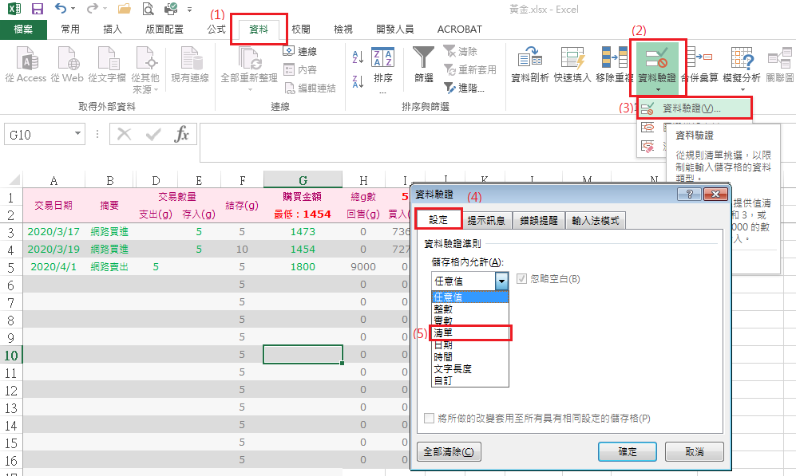Import data from Access
This screenshot has width=796, height=476.
coord(26,65)
